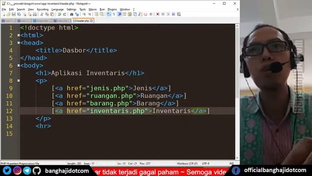Close the header.php tab with its X
The height and width of the screenshot is (176, 312).
point(91,21)
